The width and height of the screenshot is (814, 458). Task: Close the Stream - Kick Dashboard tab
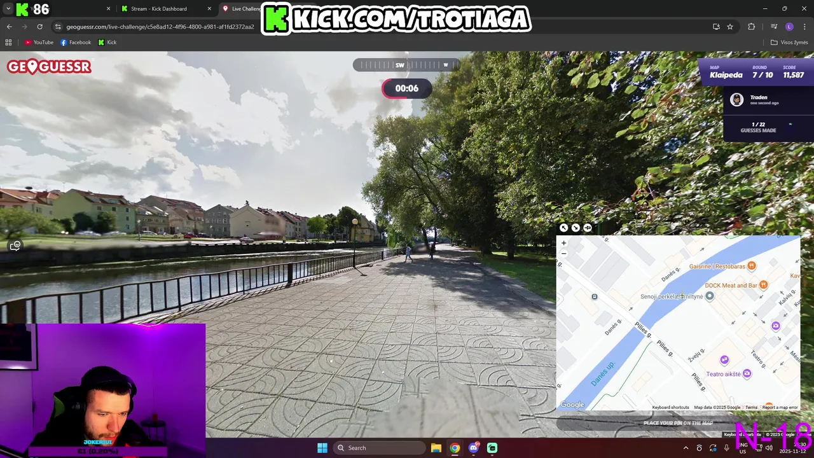click(x=209, y=9)
